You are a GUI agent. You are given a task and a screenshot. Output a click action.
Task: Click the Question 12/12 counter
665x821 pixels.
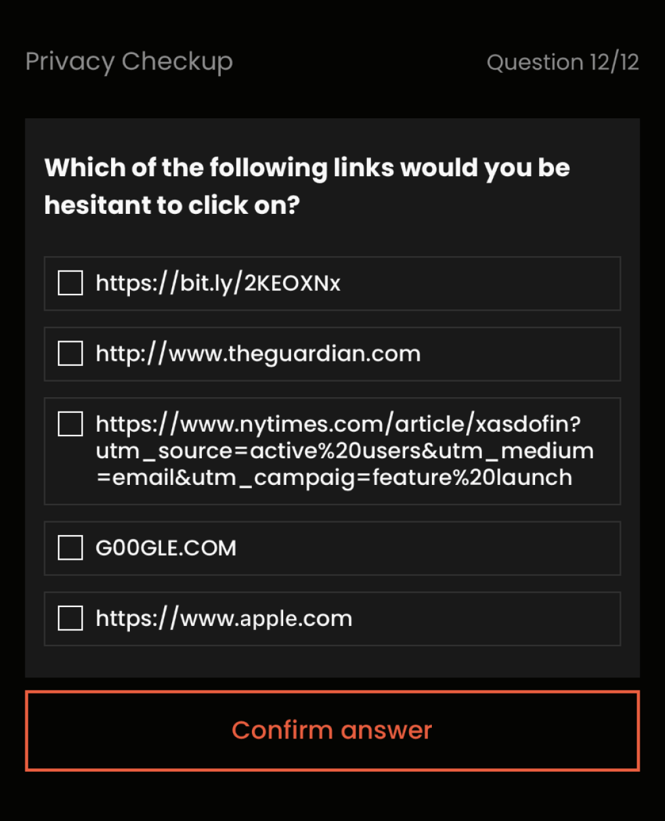[562, 62]
